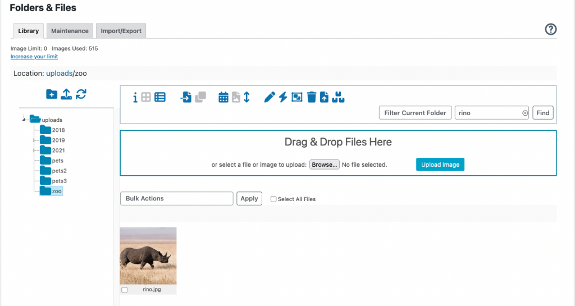Click the info 'i' toolbar icon
This screenshot has height=306, width=575.
coord(135,97)
